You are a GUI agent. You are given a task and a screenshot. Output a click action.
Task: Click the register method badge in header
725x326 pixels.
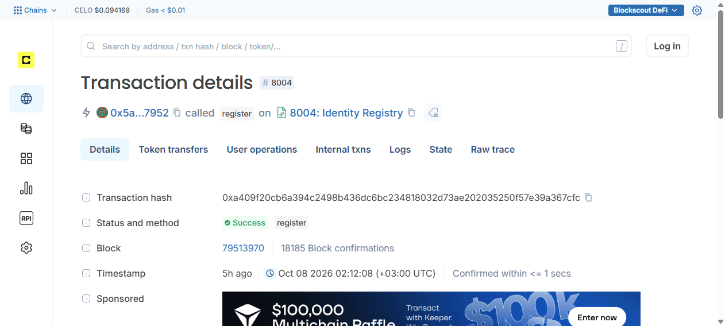click(237, 114)
